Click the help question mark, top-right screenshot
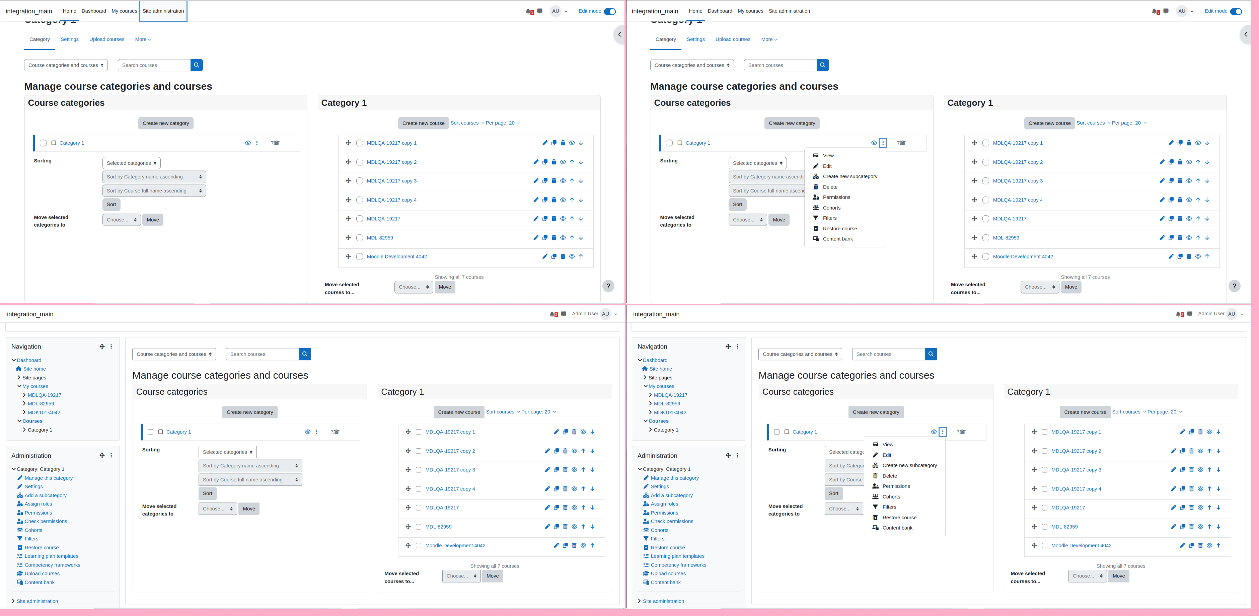The height and width of the screenshot is (616, 1259). tap(1235, 286)
